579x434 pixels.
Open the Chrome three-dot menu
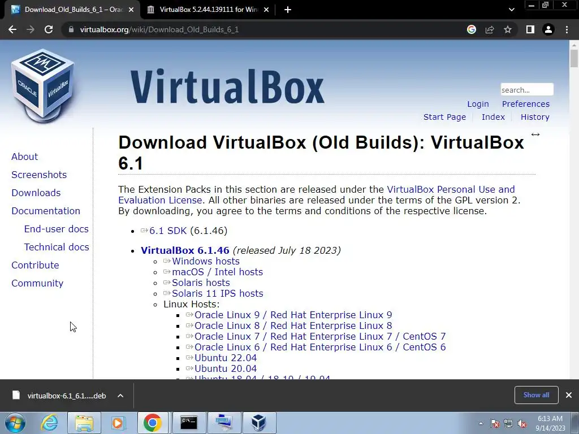567,29
